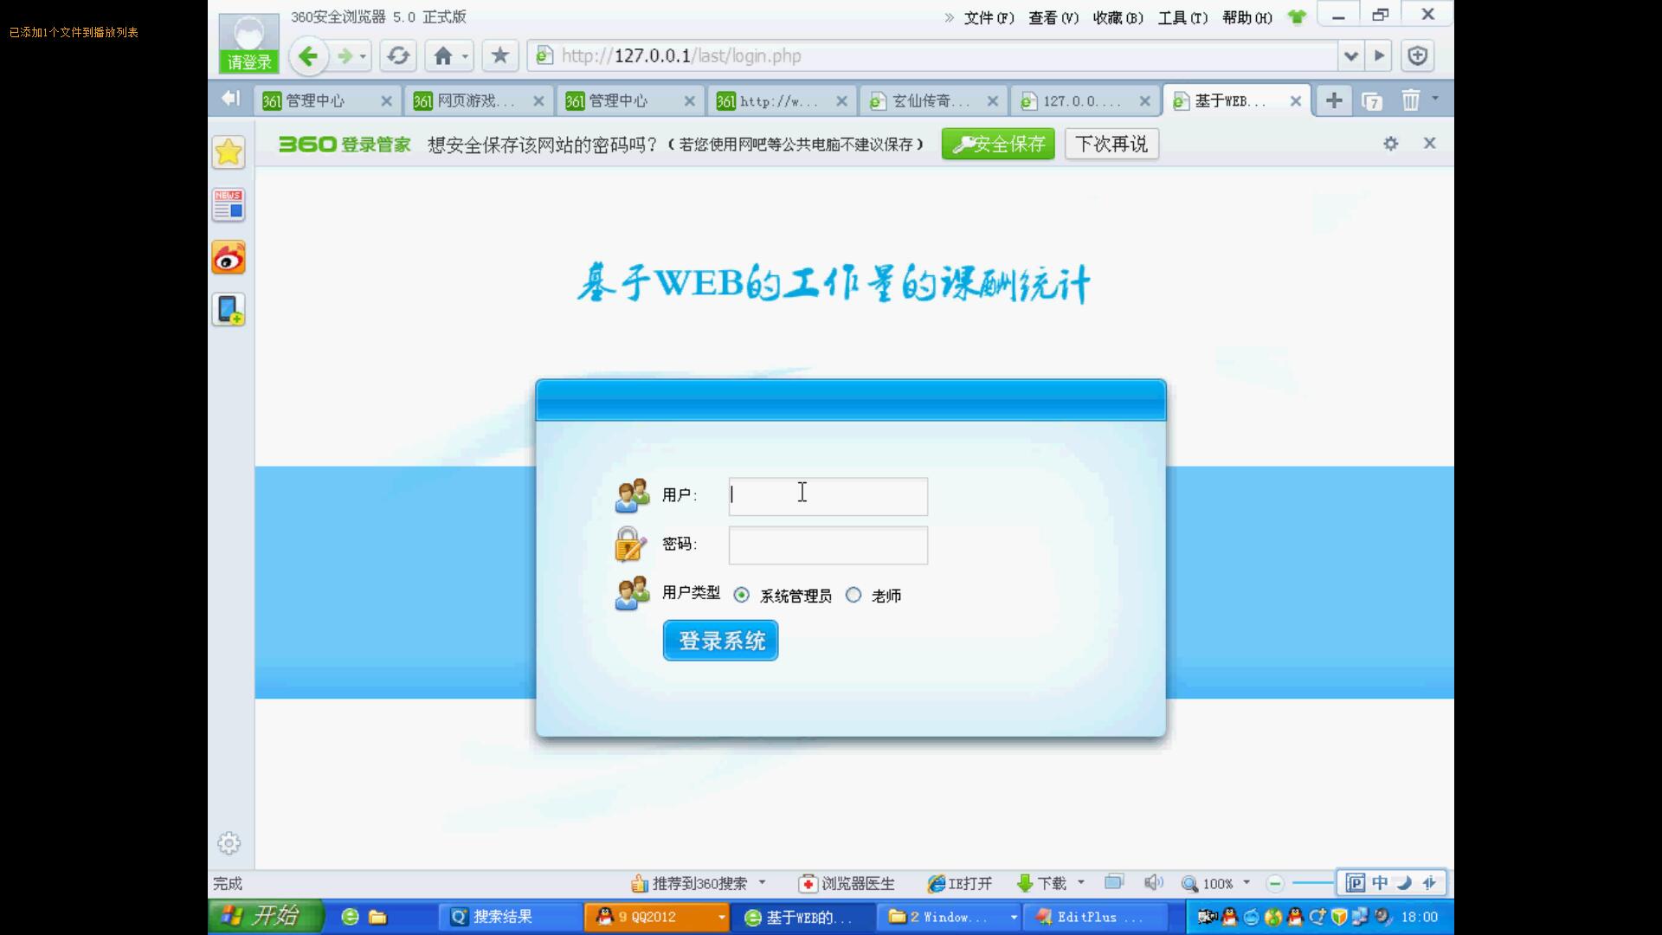This screenshot has height=935, width=1662.
Task: Open the 帮助(H) menu
Action: click(1246, 18)
